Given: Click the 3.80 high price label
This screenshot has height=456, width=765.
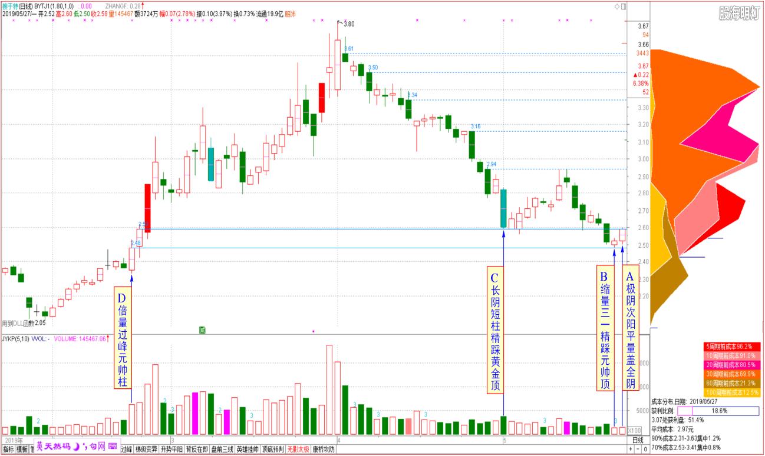Looking at the screenshot, I should tap(349, 24).
